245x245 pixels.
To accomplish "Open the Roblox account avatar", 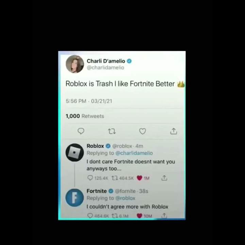I will (75, 152).
